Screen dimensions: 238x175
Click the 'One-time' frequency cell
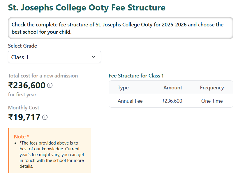pyautogui.click(x=212, y=101)
